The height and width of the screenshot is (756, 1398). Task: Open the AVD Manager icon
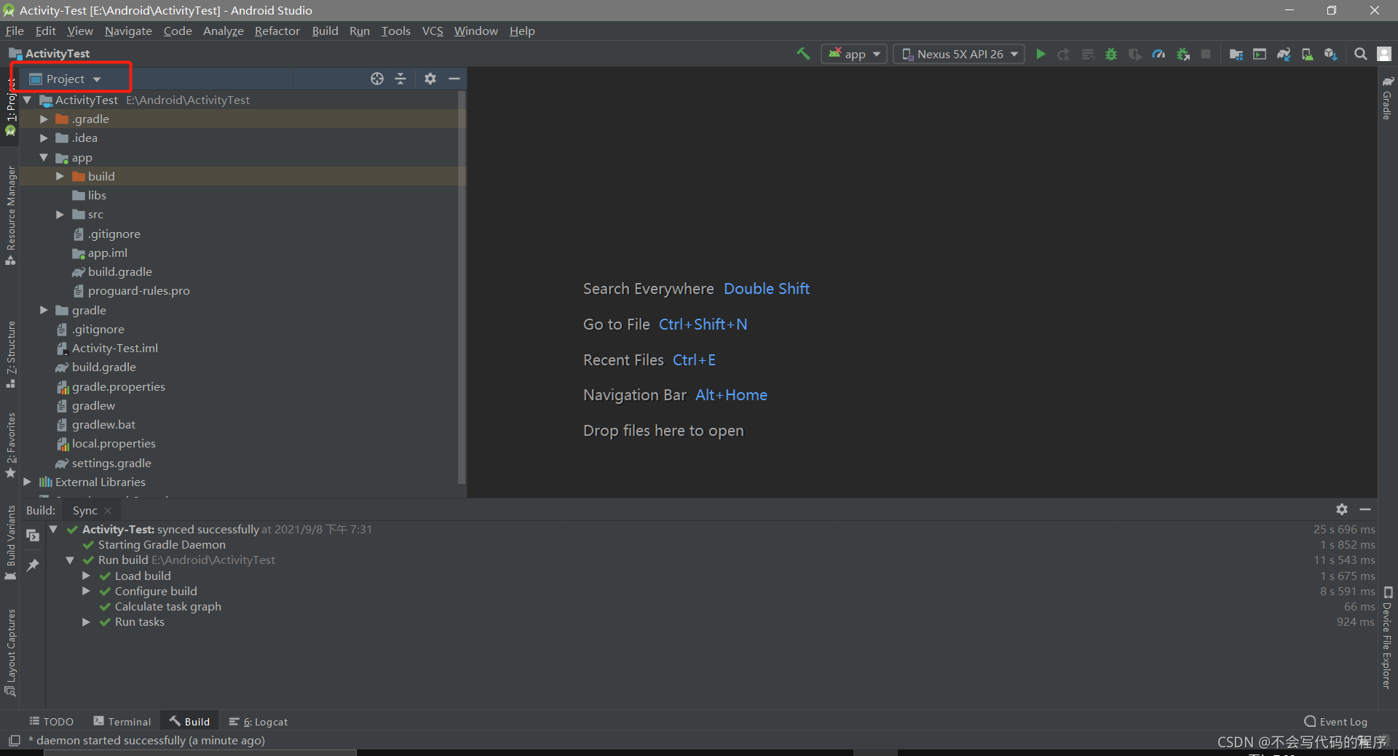1307,54
